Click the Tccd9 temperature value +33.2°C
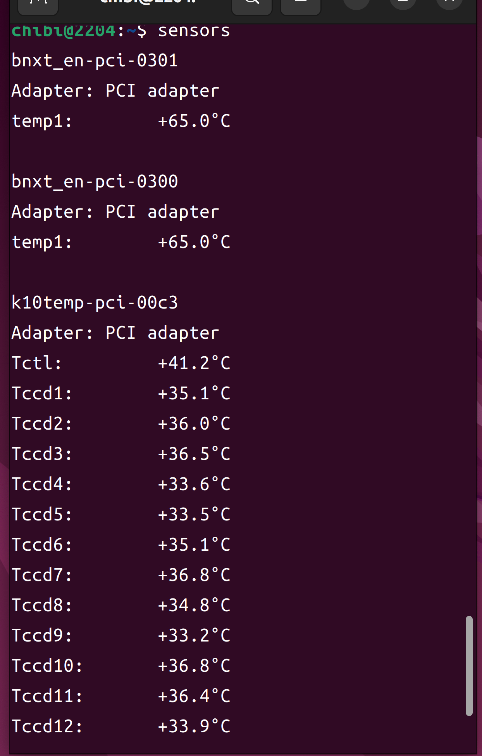 [194, 636]
